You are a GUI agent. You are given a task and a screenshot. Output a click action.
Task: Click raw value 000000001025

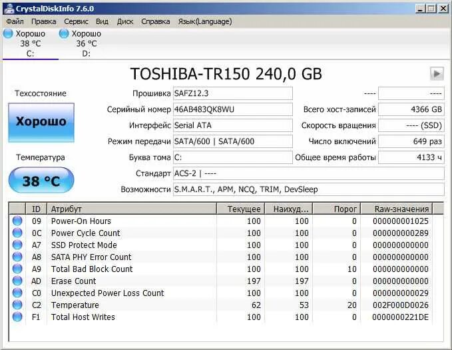click(x=400, y=221)
